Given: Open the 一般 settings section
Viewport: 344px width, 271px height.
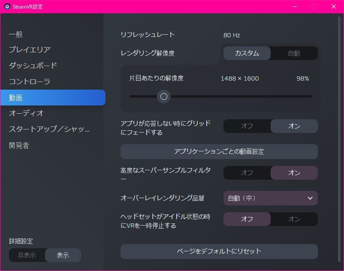Looking at the screenshot, I should coord(16,34).
